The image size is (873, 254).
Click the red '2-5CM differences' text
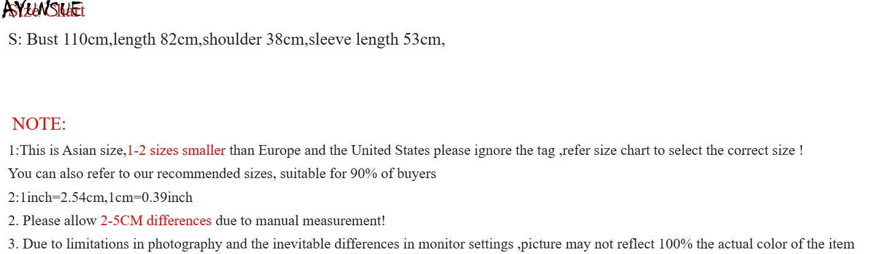pyautogui.click(x=156, y=220)
